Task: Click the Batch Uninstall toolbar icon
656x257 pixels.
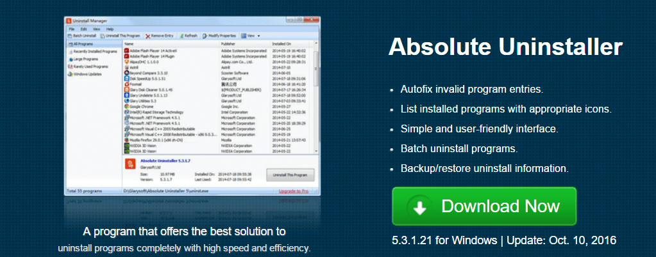Action: coord(70,36)
